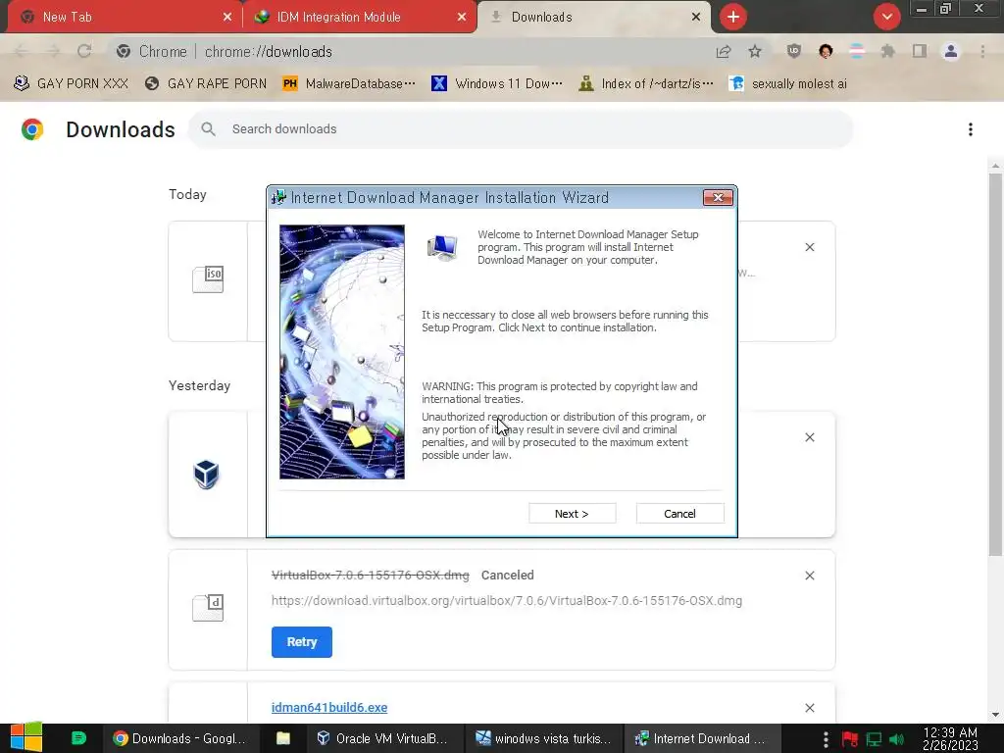The height and width of the screenshot is (753, 1004).
Task: Open the Windows Start button
Action: click(26, 738)
